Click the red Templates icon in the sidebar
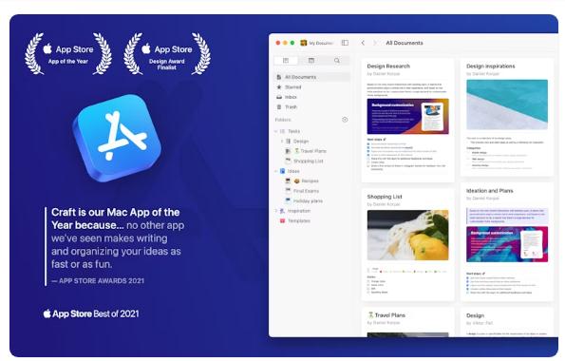This screenshot has width=565, height=361. (x=283, y=220)
